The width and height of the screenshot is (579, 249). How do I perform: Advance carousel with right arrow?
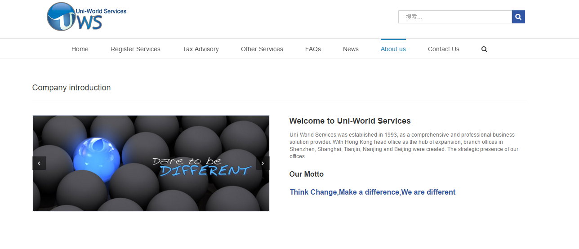pyautogui.click(x=263, y=163)
